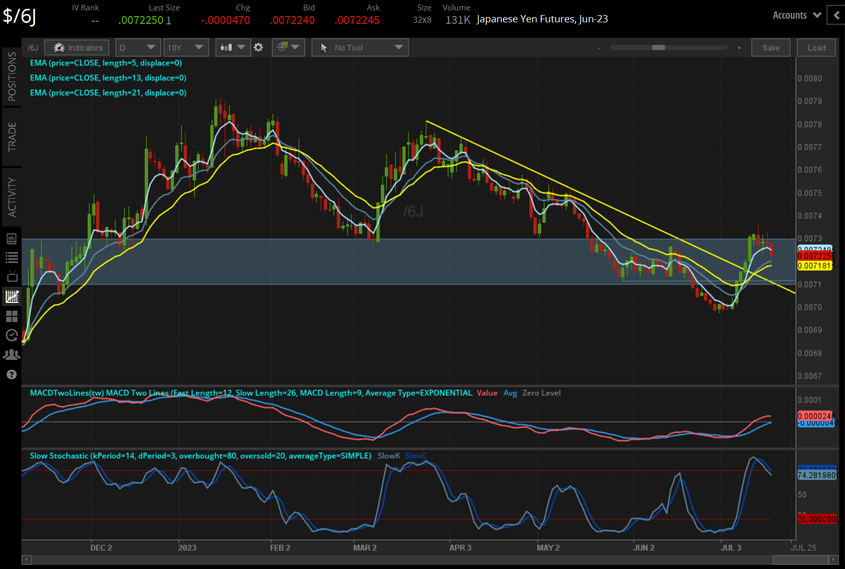
Task: Click the Load button
Action: click(816, 47)
